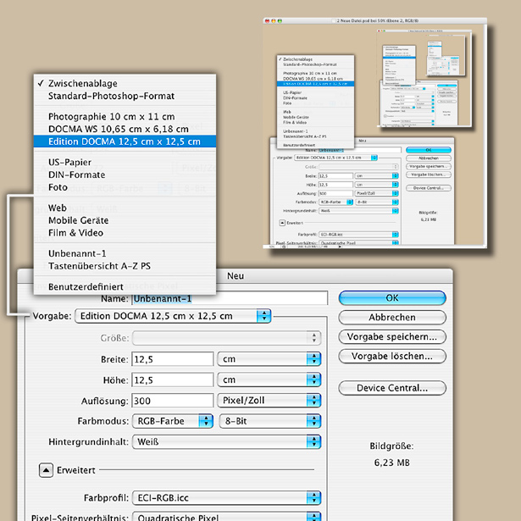
Task: Click the Auflösung input field
Action: coord(172,400)
